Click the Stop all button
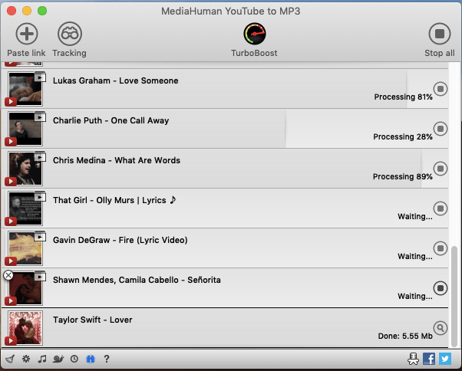 point(439,34)
